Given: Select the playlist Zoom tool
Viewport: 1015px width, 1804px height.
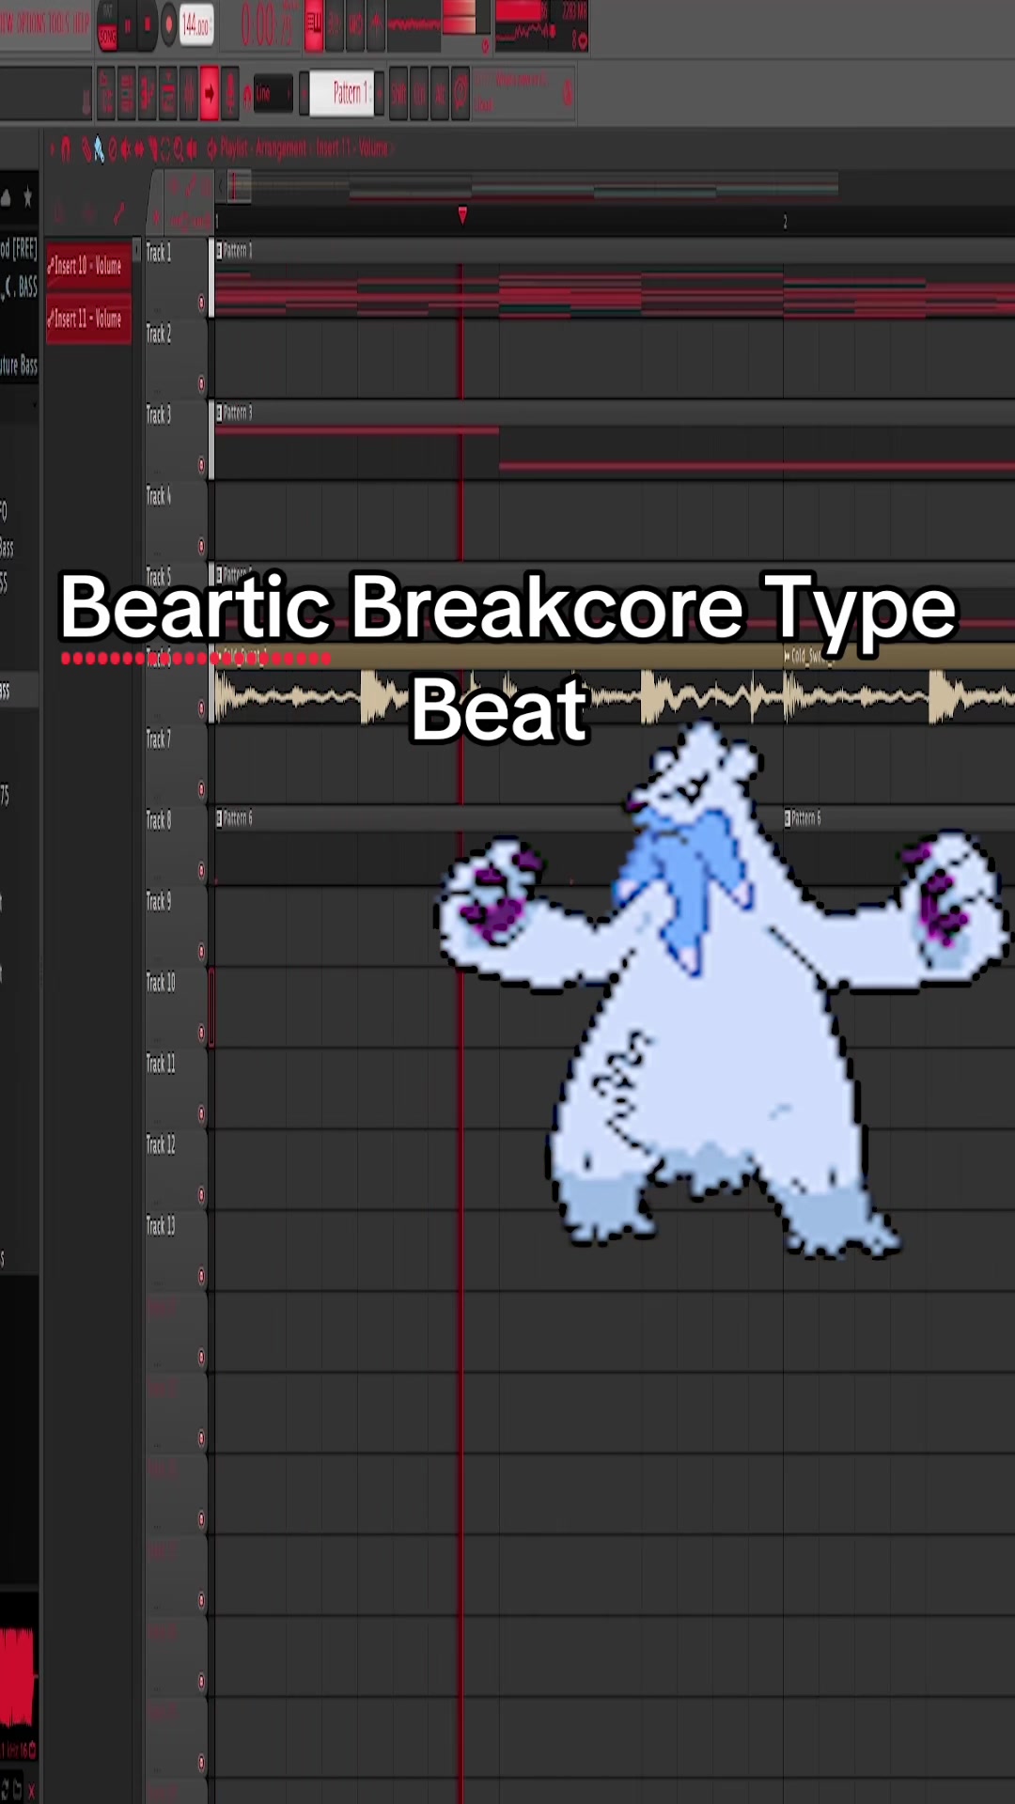Looking at the screenshot, I should 178,150.
